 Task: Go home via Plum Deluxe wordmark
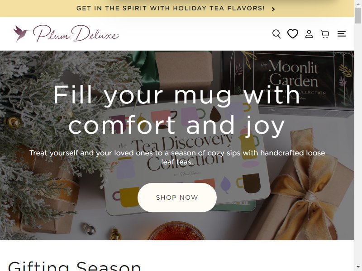[76, 33]
